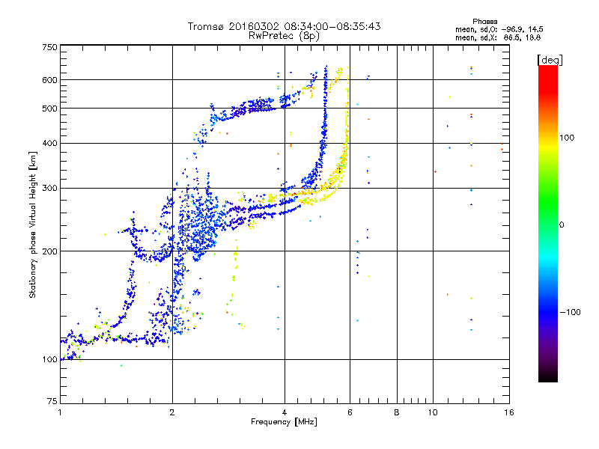
Task: Click the plot title "Tromsø 20160302 08:34:00-08:35:43"
Action: click(284, 26)
